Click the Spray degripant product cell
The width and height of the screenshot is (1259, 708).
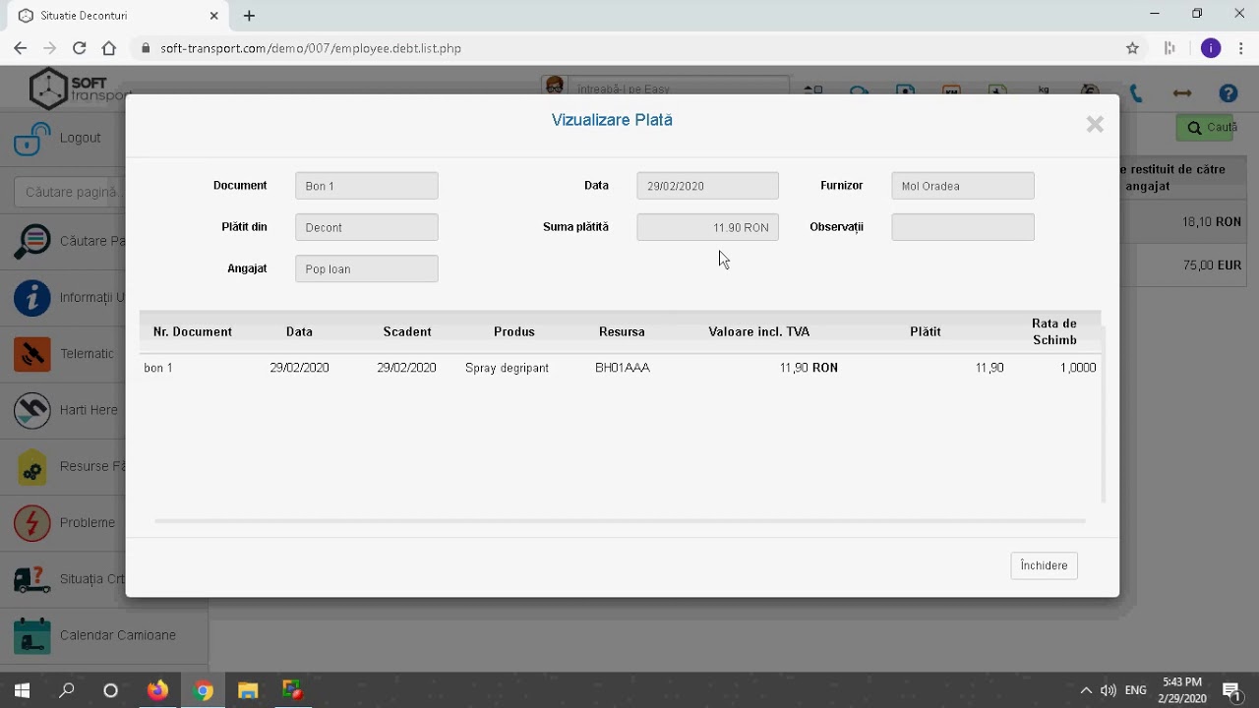point(507,368)
